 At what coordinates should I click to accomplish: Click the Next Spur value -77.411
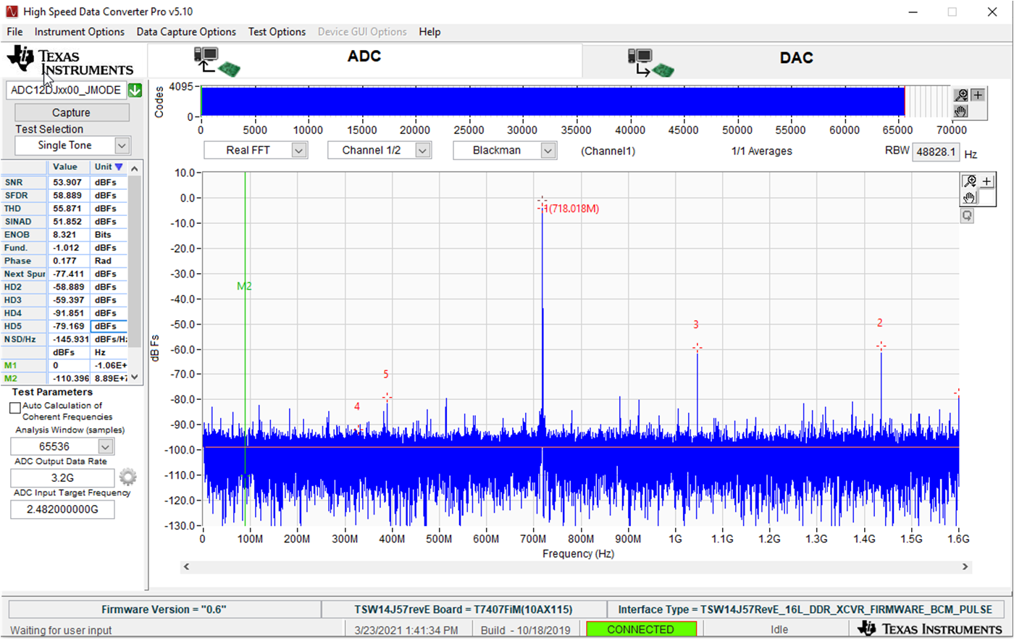(x=68, y=274)
